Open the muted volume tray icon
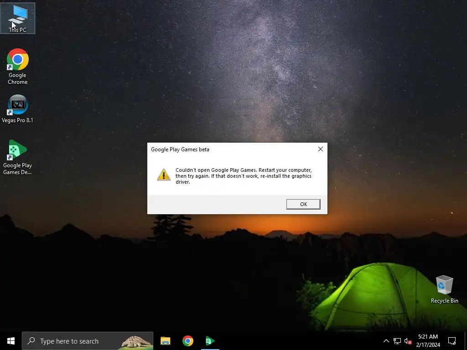This screenshot has width=467, height=350. tap(408, 341)
